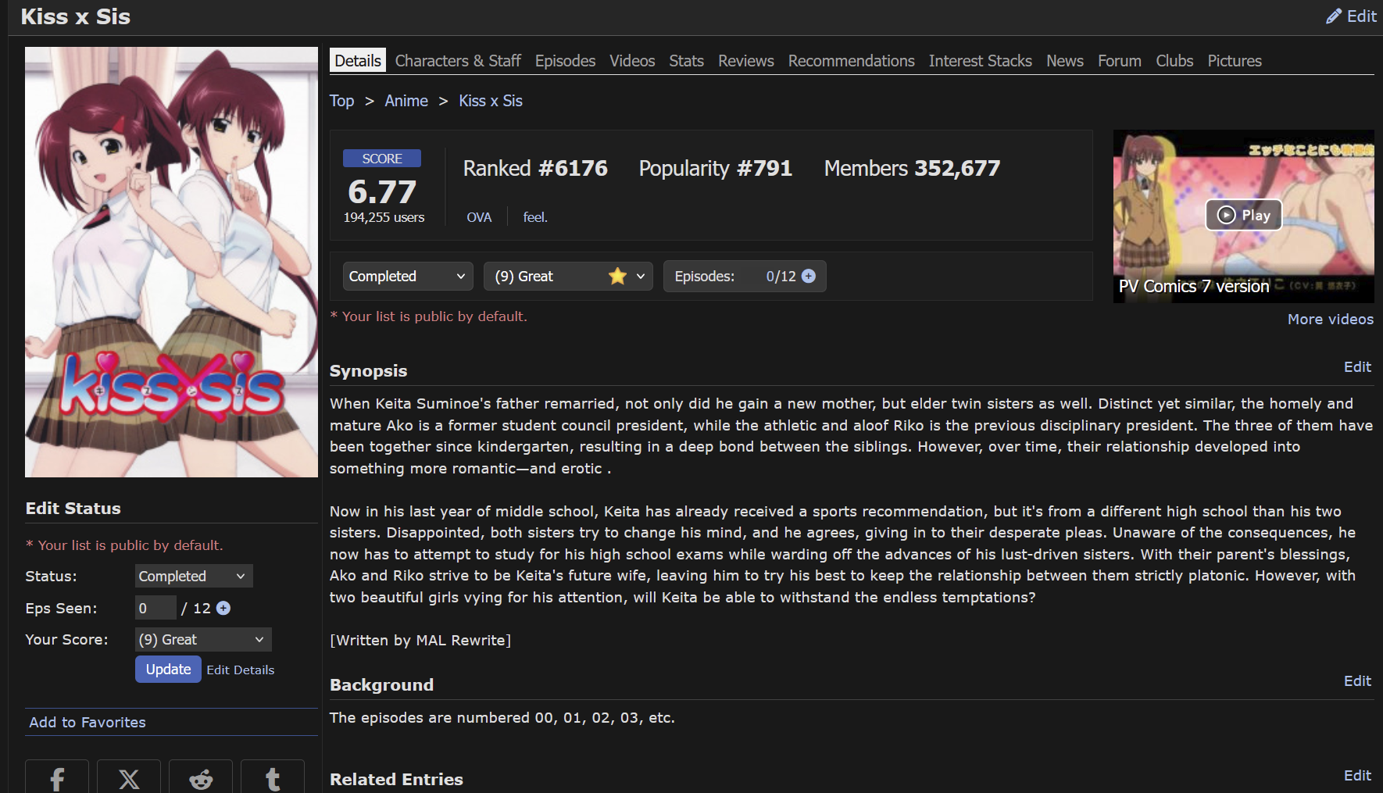Viewport: 1383px width, 793px height.
Task: Open the Interest Stacks tab
Action: pyautogui.click(x=980, y=61)
